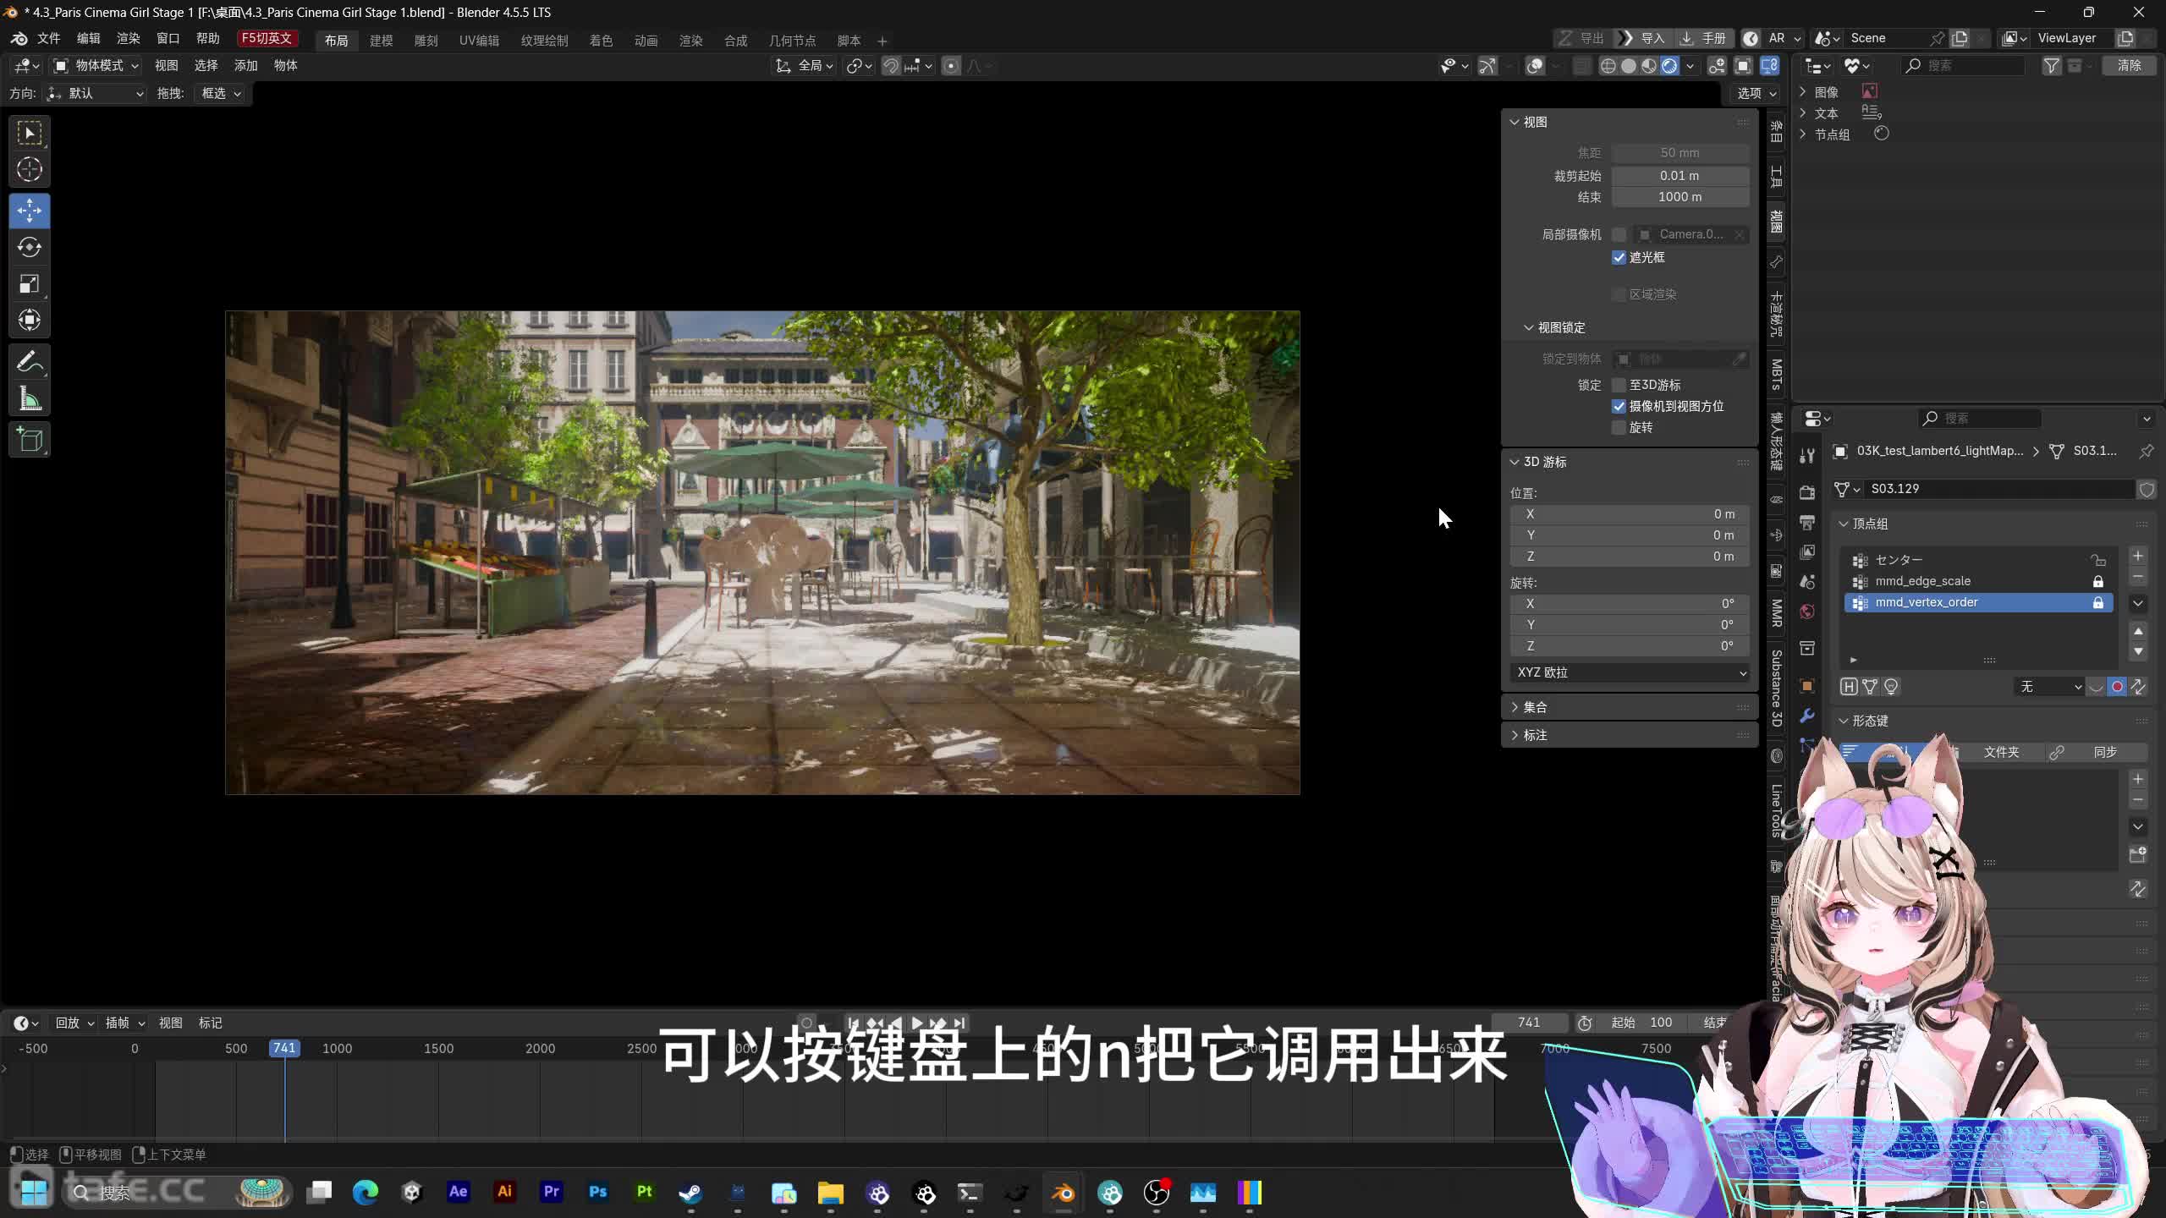Switch to solid viewport shading
Screen dimensions: 2166x1218
1629,66
